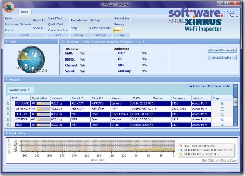Collapse the Networks panel
The height and width of the screenshot is (176, 245).
click(7, 80)
